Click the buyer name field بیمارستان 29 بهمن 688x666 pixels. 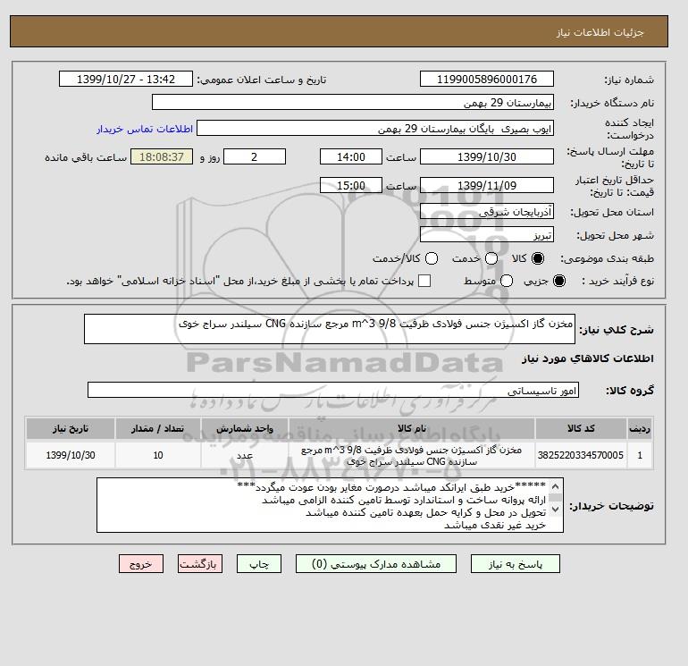pos(353,102)
